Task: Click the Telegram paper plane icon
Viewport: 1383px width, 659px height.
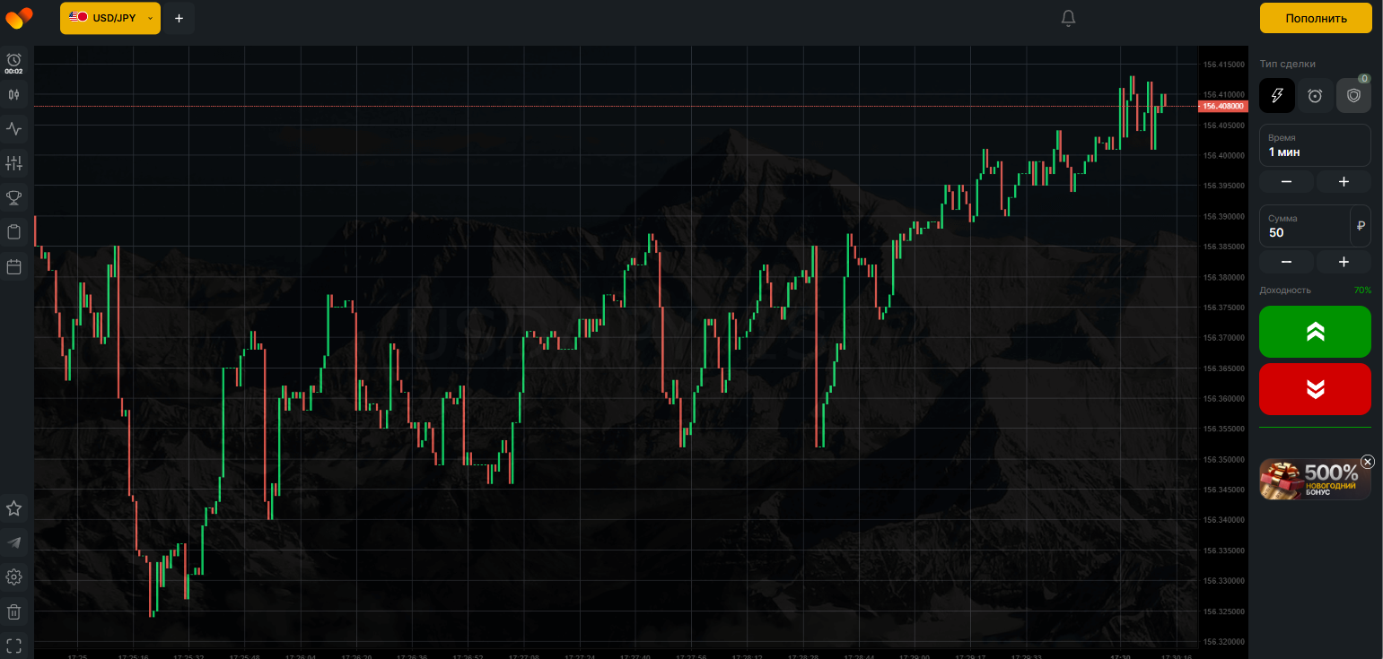Action: tap(13, 542)
